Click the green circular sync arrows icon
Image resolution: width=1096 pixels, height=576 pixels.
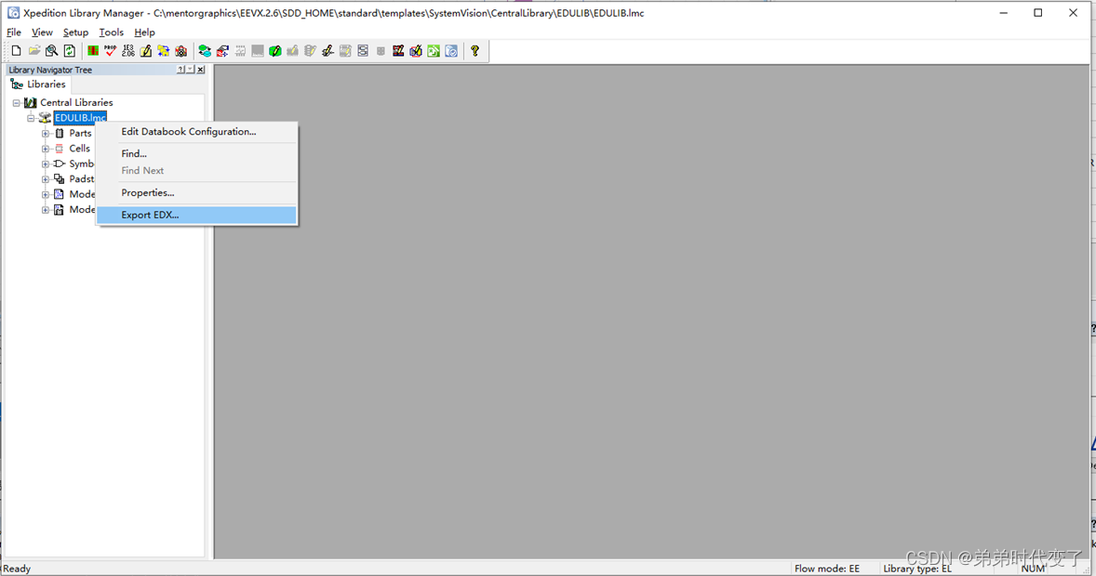205,50
